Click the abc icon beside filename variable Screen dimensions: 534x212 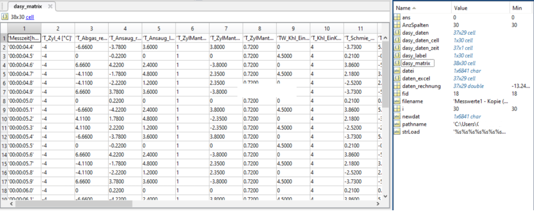(x=397, y=101)
